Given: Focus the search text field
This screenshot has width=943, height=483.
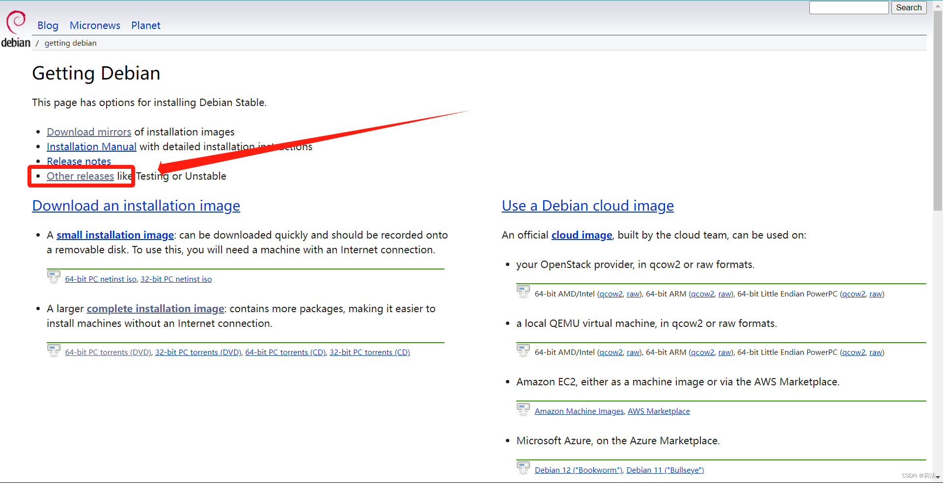Looking at the screenshot, I should click(849, 7).
